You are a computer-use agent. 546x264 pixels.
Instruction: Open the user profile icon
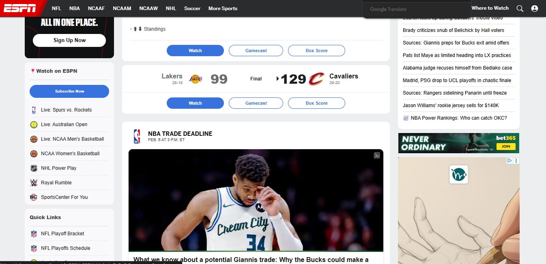(534, 8)
